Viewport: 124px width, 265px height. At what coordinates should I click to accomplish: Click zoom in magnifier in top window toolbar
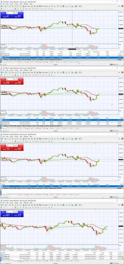click(x=58, y=6)
